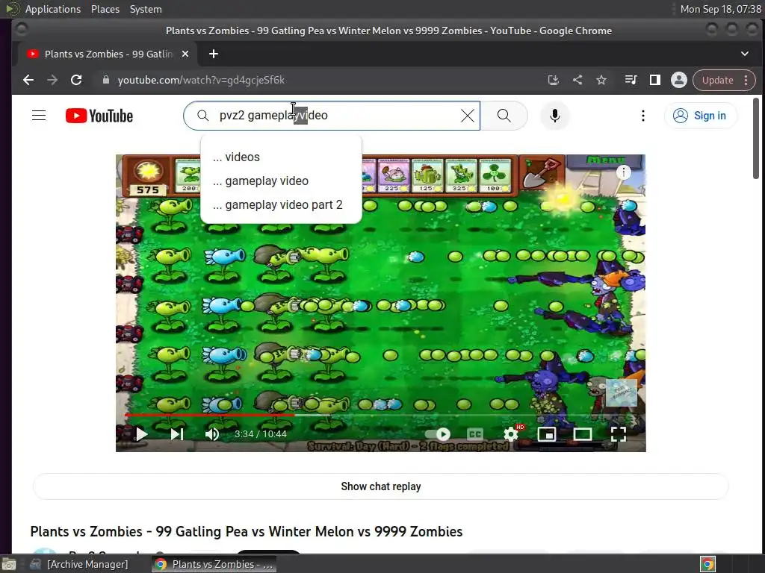Open the Places menu
765x573 pixels.
[x=105, y=9]
